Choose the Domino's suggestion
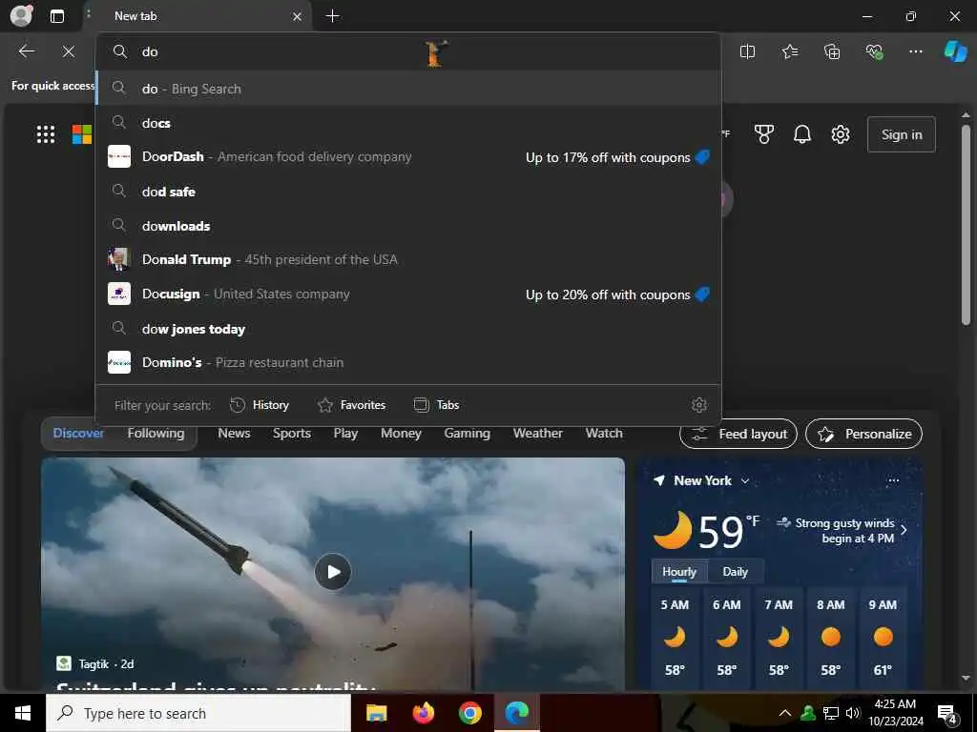 coord(408,362)
